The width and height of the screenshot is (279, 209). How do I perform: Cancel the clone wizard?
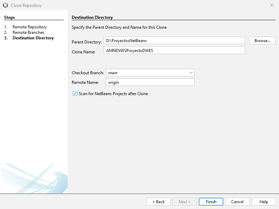tap(237, 202)
